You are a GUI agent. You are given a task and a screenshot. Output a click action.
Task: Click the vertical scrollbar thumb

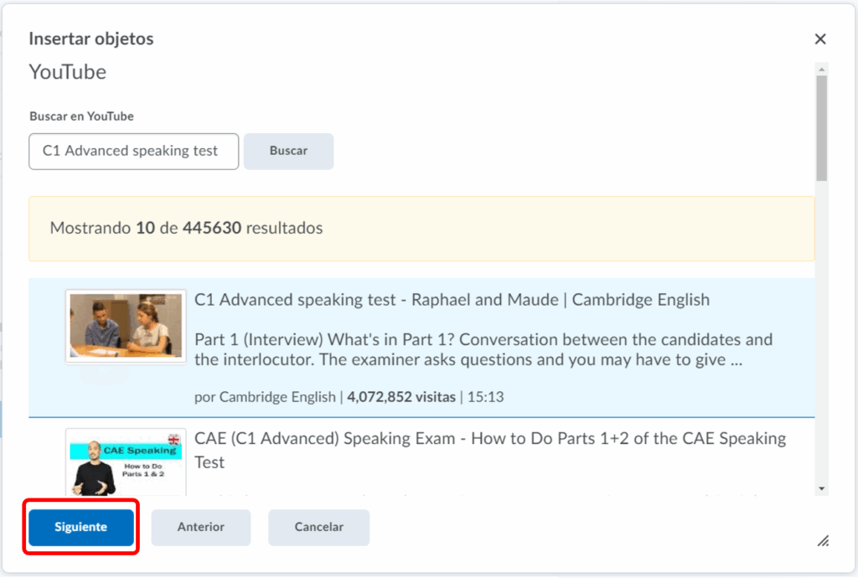pos(822,126)
